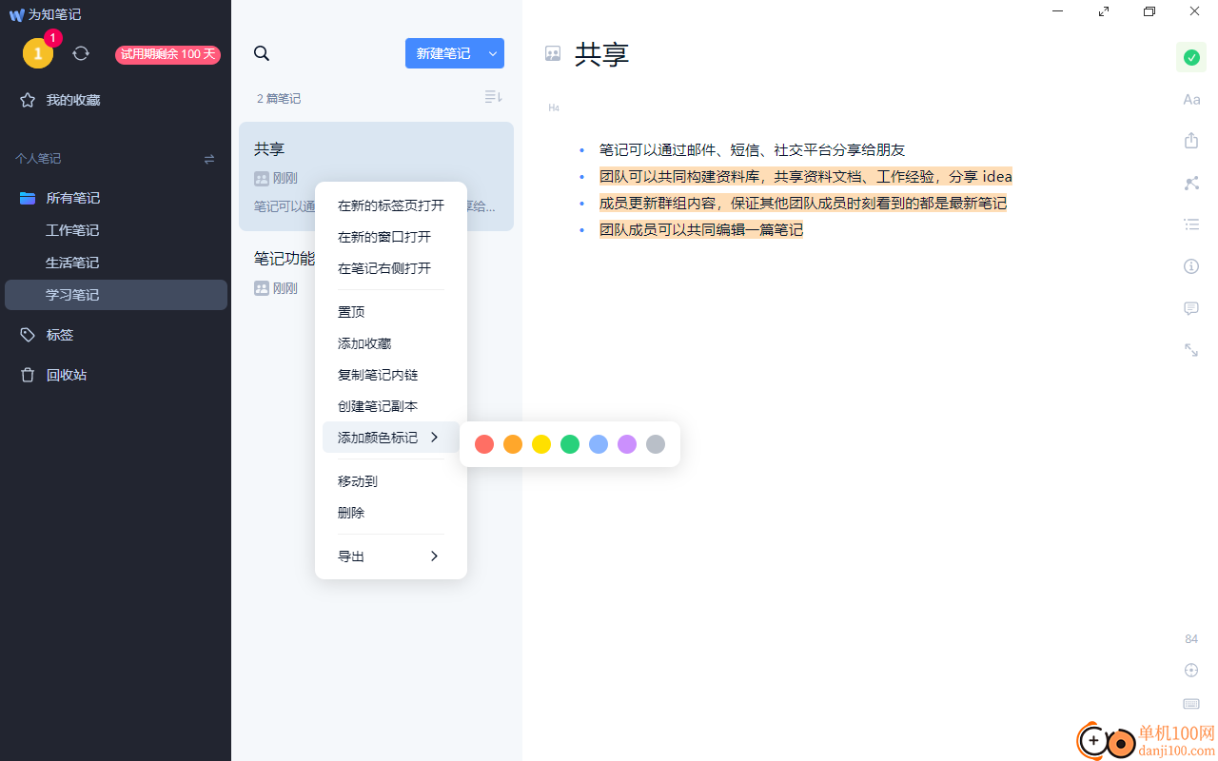Open the note info icon
Image resolution: width=1218 pixels, height=761 pixels.
[1191, 266]
